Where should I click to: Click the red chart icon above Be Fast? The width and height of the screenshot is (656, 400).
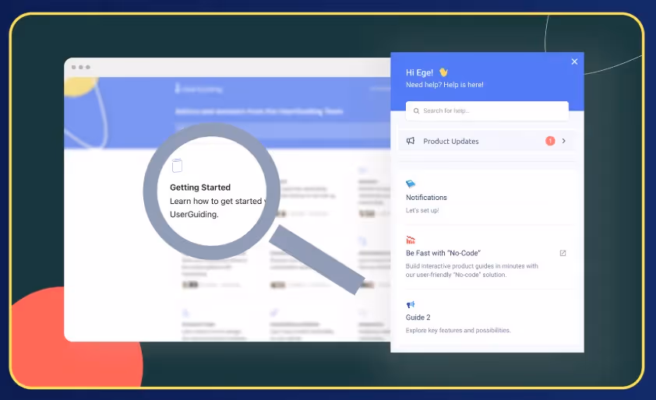click(411, 240)
